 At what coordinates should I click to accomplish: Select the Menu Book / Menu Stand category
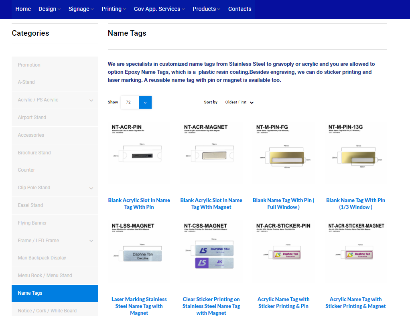click(x=45, y=275)
